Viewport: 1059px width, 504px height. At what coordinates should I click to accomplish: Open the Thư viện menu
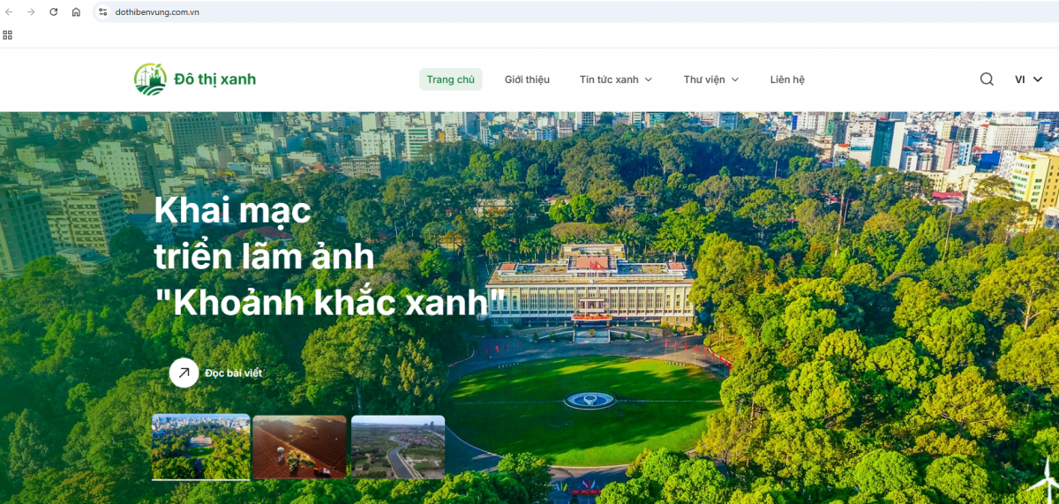point(711,79)
